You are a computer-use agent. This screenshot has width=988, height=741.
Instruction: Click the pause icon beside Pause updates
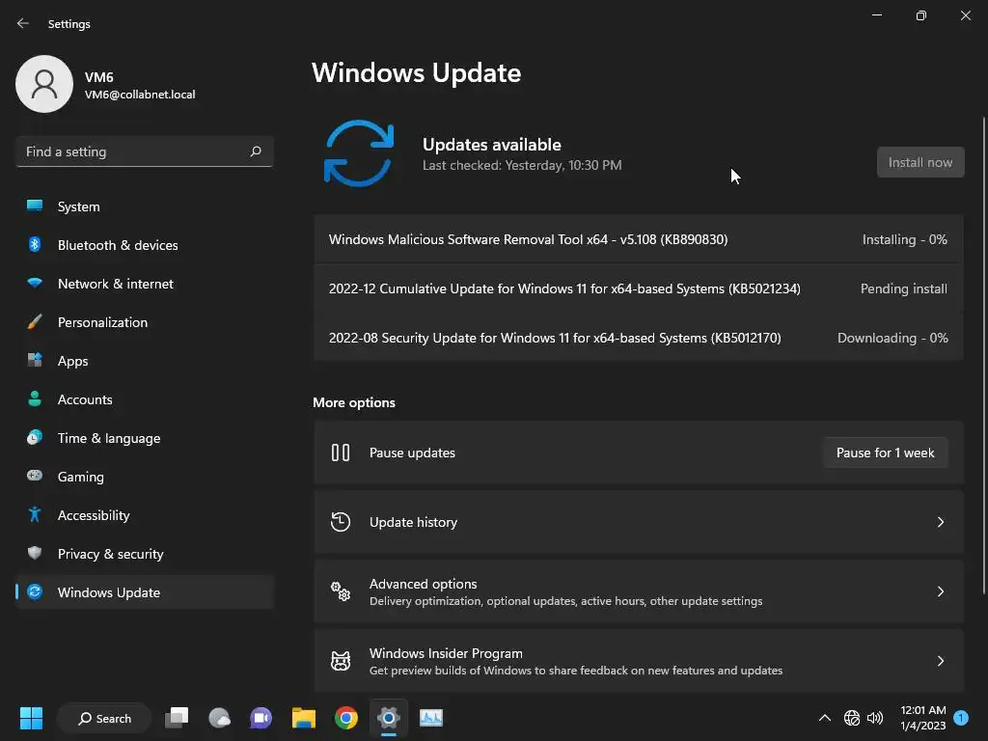(341, 453)
